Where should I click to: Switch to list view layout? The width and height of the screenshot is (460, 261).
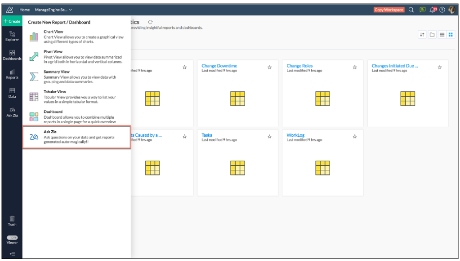[442, 34]
